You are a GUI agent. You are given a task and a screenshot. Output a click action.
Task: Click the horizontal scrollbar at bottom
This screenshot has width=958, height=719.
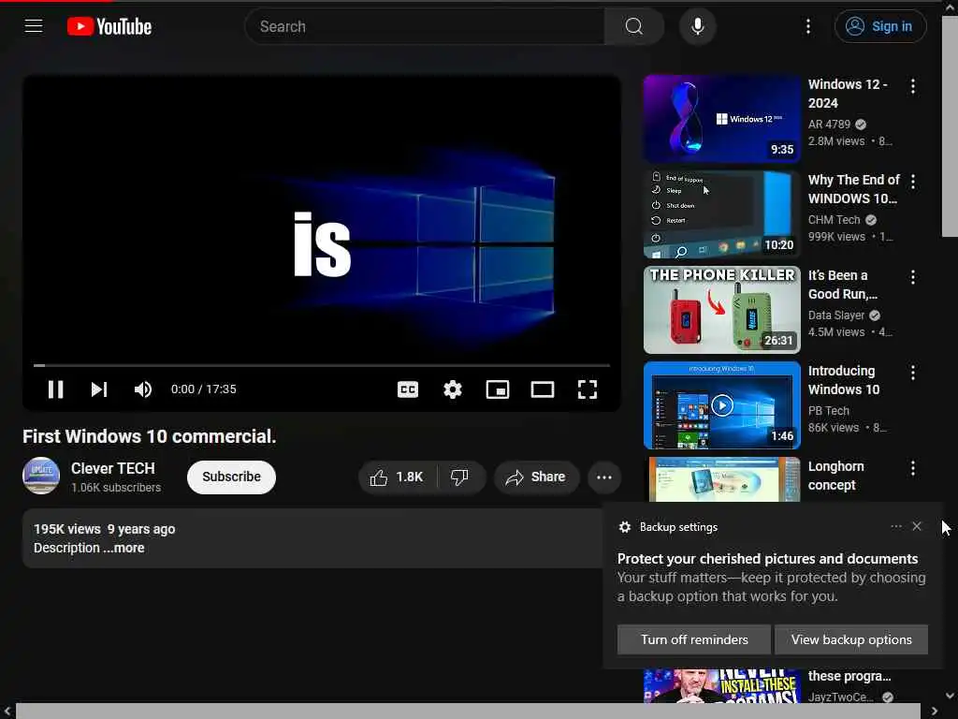point(468,712)
